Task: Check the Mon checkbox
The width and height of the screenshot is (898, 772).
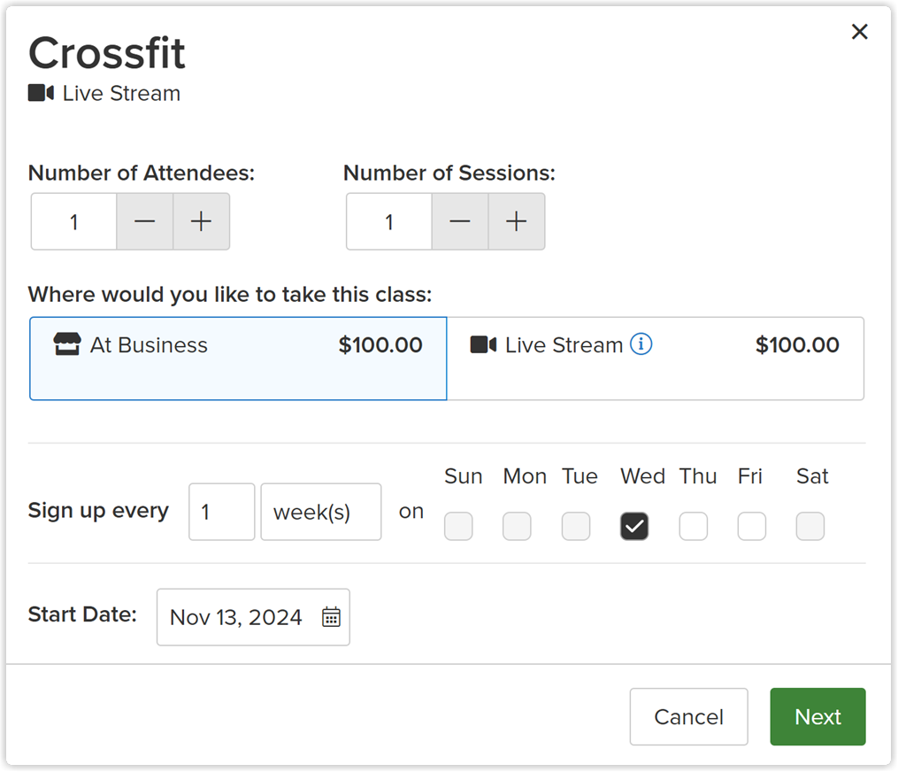Action: point(517,526)
